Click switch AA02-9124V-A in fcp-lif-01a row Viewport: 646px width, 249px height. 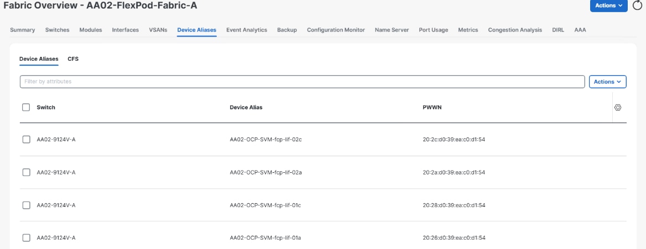[56, 238]
